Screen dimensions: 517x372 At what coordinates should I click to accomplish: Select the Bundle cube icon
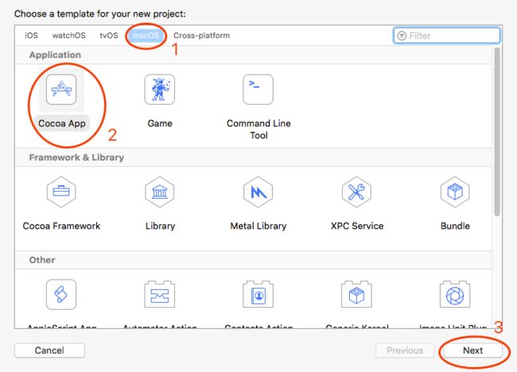tap(455, 192)
